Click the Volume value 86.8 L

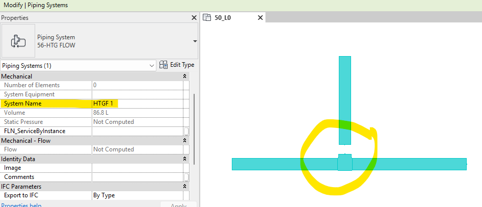pos(102,113)
